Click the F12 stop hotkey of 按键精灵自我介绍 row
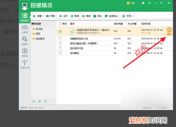This screenshot has height=127, width=176. [129, 38]
